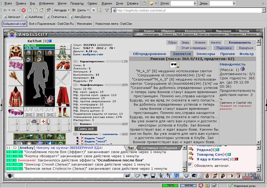Click the red alarm clock status bar icon

pyautogui.click(x=201, y=185)
